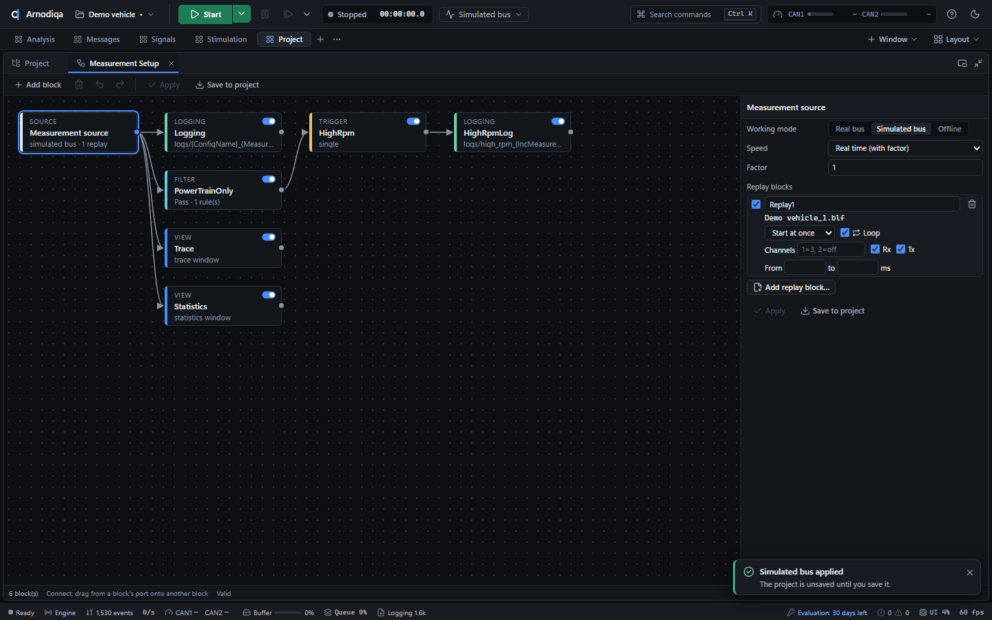Viewport: 992px width, 620px height.
Task: Delete the Replay1 block with trash icon
Action: pyautogui.click(x=972, y=204)
